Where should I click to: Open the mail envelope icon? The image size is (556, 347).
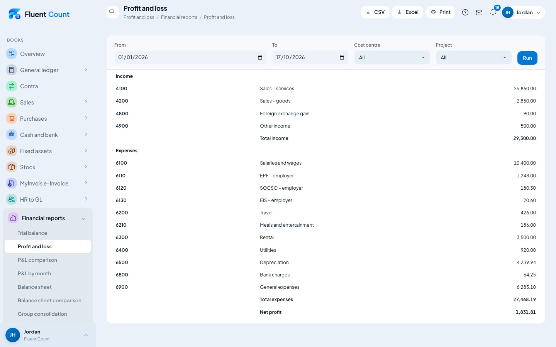pos(479,12)
